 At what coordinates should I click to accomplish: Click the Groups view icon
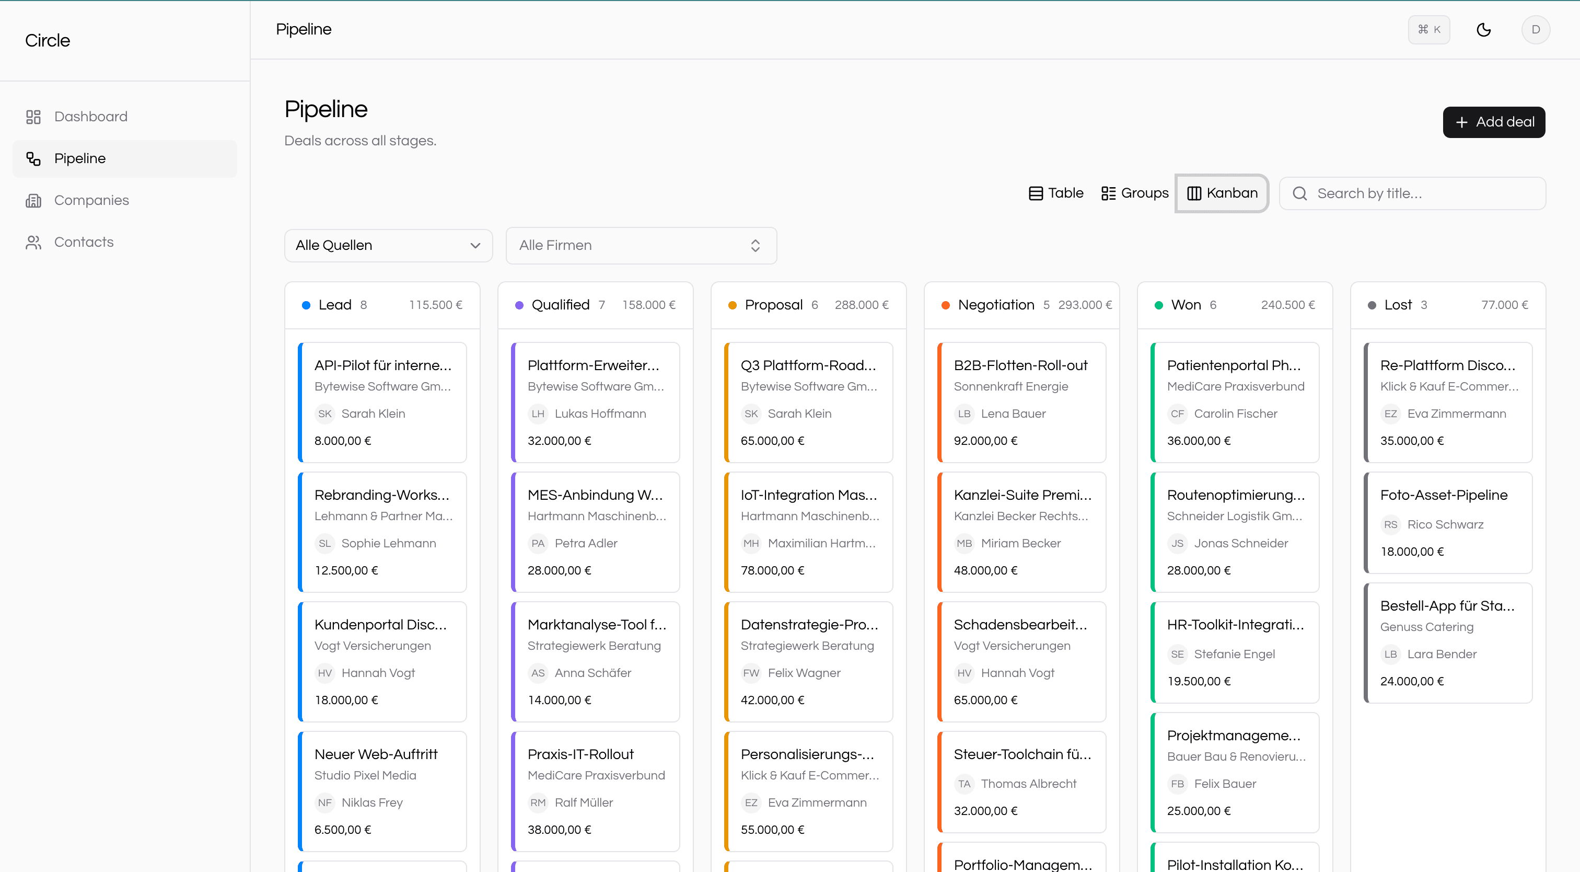point(1108,193)
